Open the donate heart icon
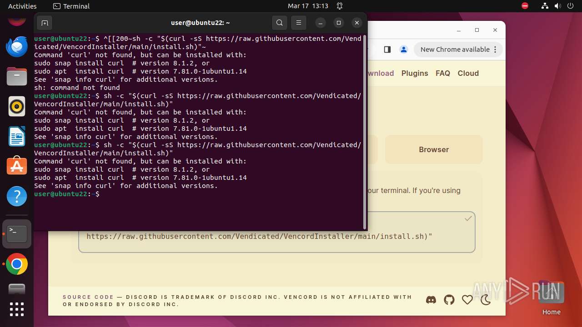 coord(467,300)
